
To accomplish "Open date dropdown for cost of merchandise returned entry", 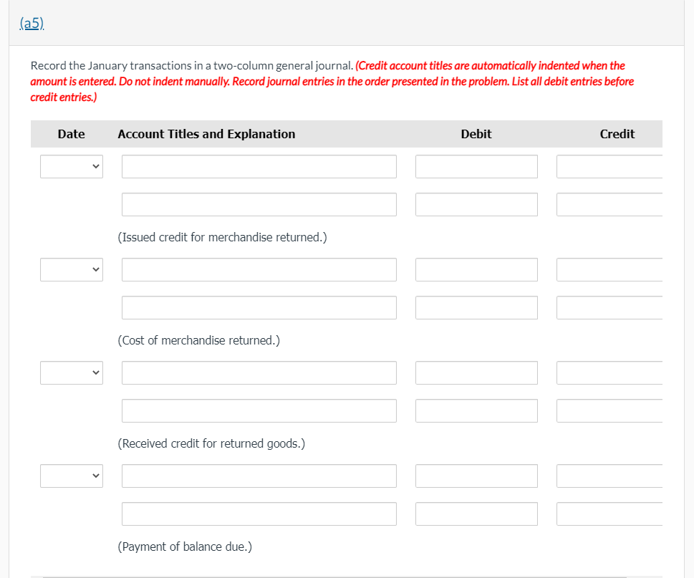I will pos(71,269).
